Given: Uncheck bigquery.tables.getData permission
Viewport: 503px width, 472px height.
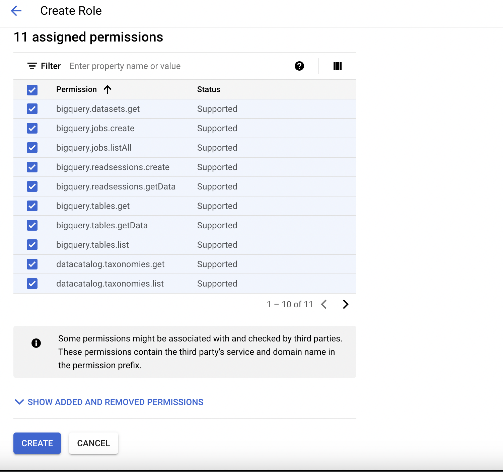Looking at the screenshot, I should point(32,225).
